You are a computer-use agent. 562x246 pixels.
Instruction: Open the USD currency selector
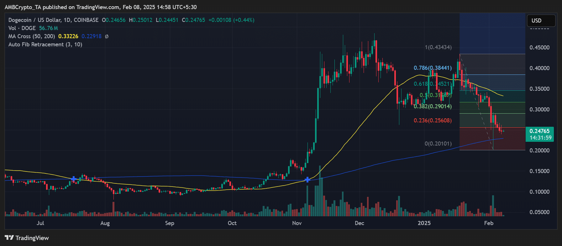click(x=541, y=21)
